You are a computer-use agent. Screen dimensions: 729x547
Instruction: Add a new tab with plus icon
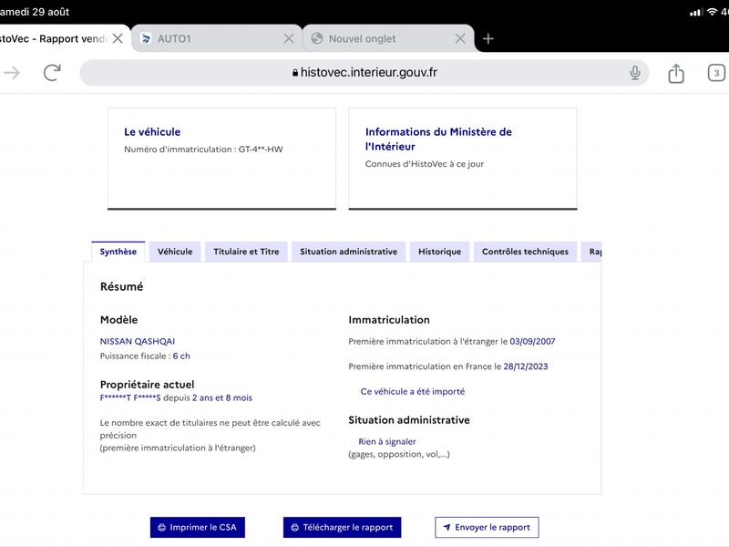point(488,38)
